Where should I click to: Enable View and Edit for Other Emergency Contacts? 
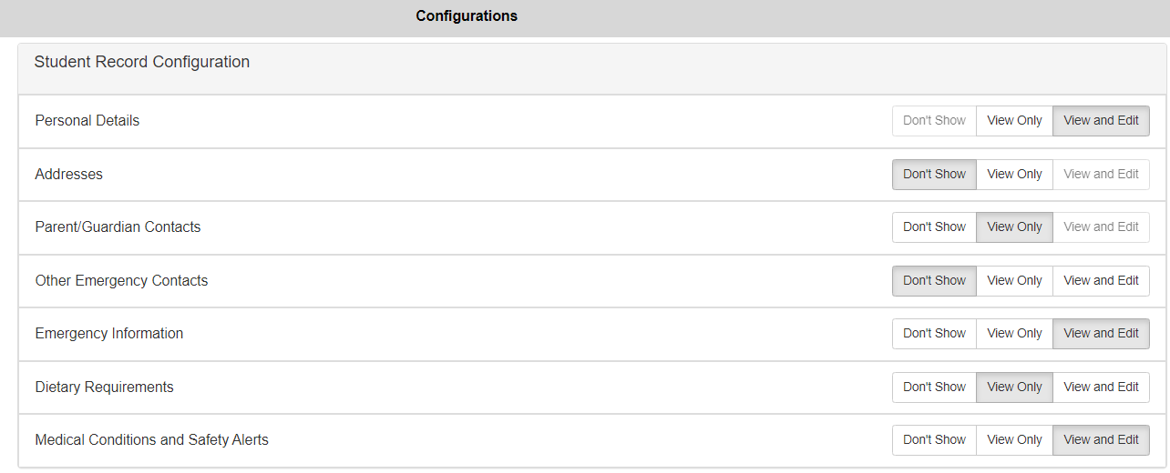pos(1101,281)
